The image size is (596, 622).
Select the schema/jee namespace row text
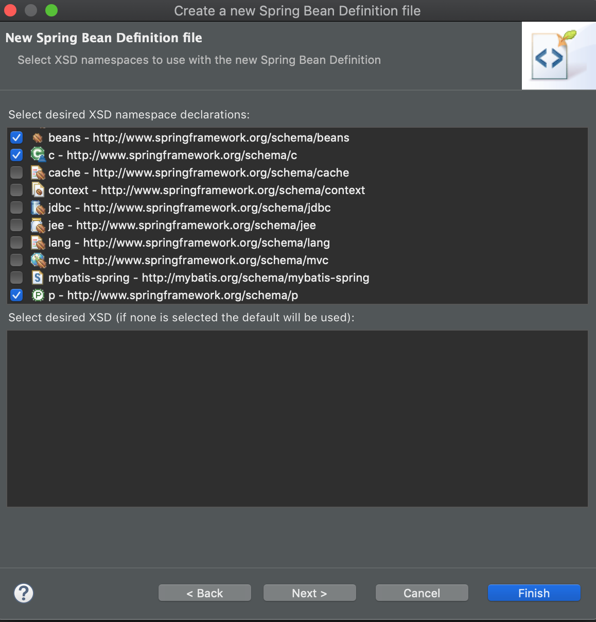182,225
